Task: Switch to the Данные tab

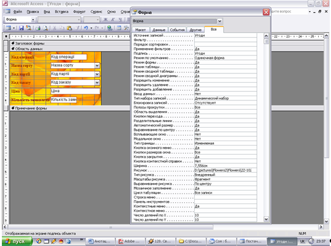Action: click(159, 30)
